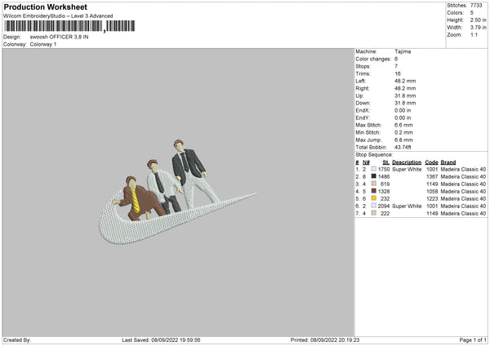Click the 'St.' column header
Image resolution: width=490 pixels, height=346 pixels.
click(386, 162)
